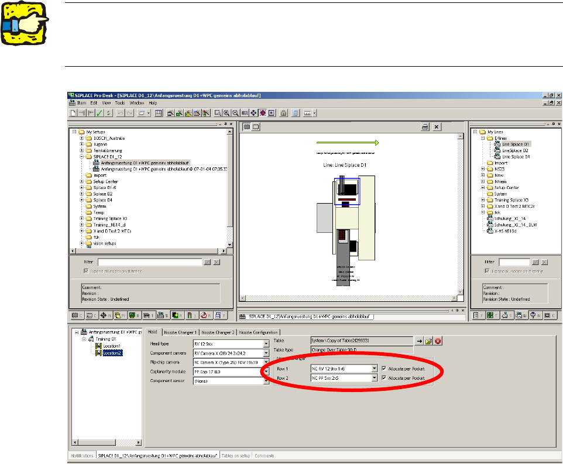This screenshot has height=464, width=563.
Task: Click the green 'T' panel tab in right pane
Action: click(x=492, y=315)
